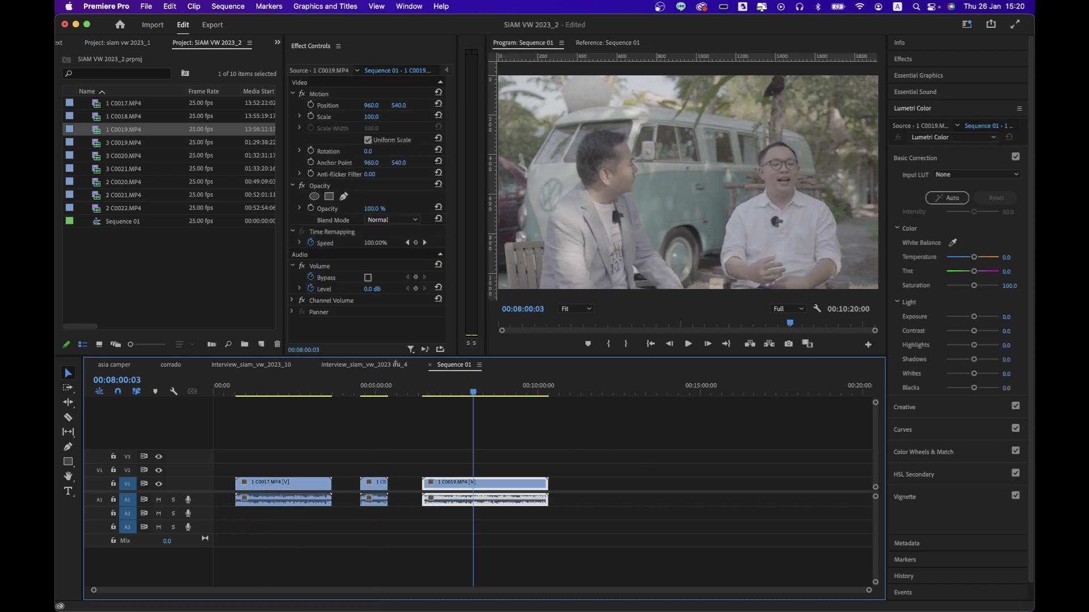Click the Lift button in Program monitor
Image resolution: width=1089 pixels, height=612 pixels.
pyautogui.click(x=750, y=343)
